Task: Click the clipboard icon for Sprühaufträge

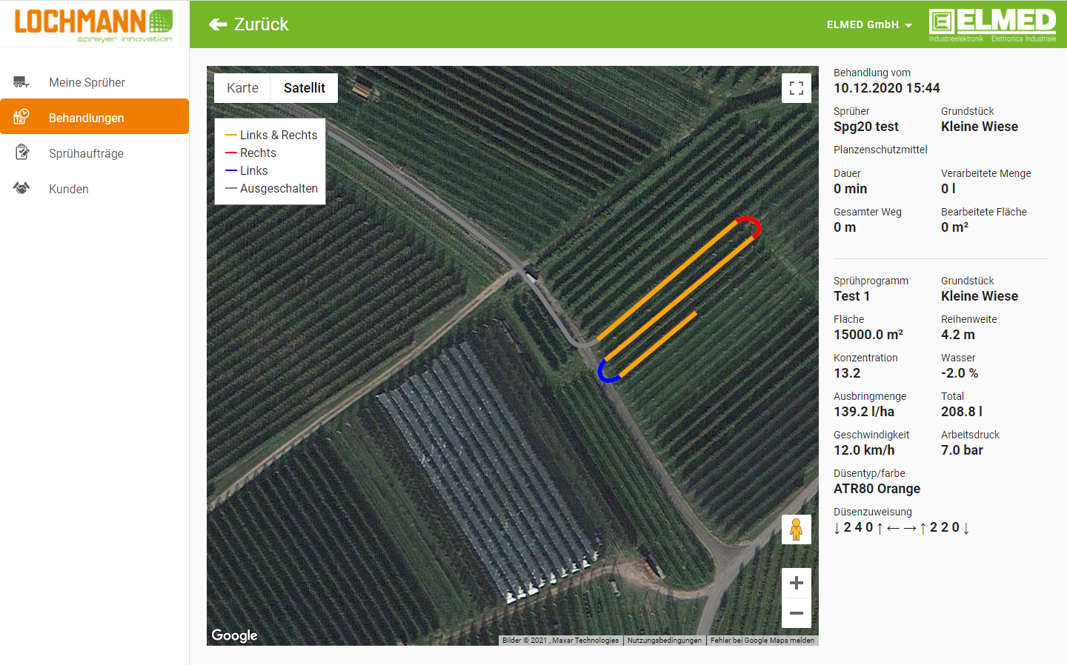Action: coord(21,153)
